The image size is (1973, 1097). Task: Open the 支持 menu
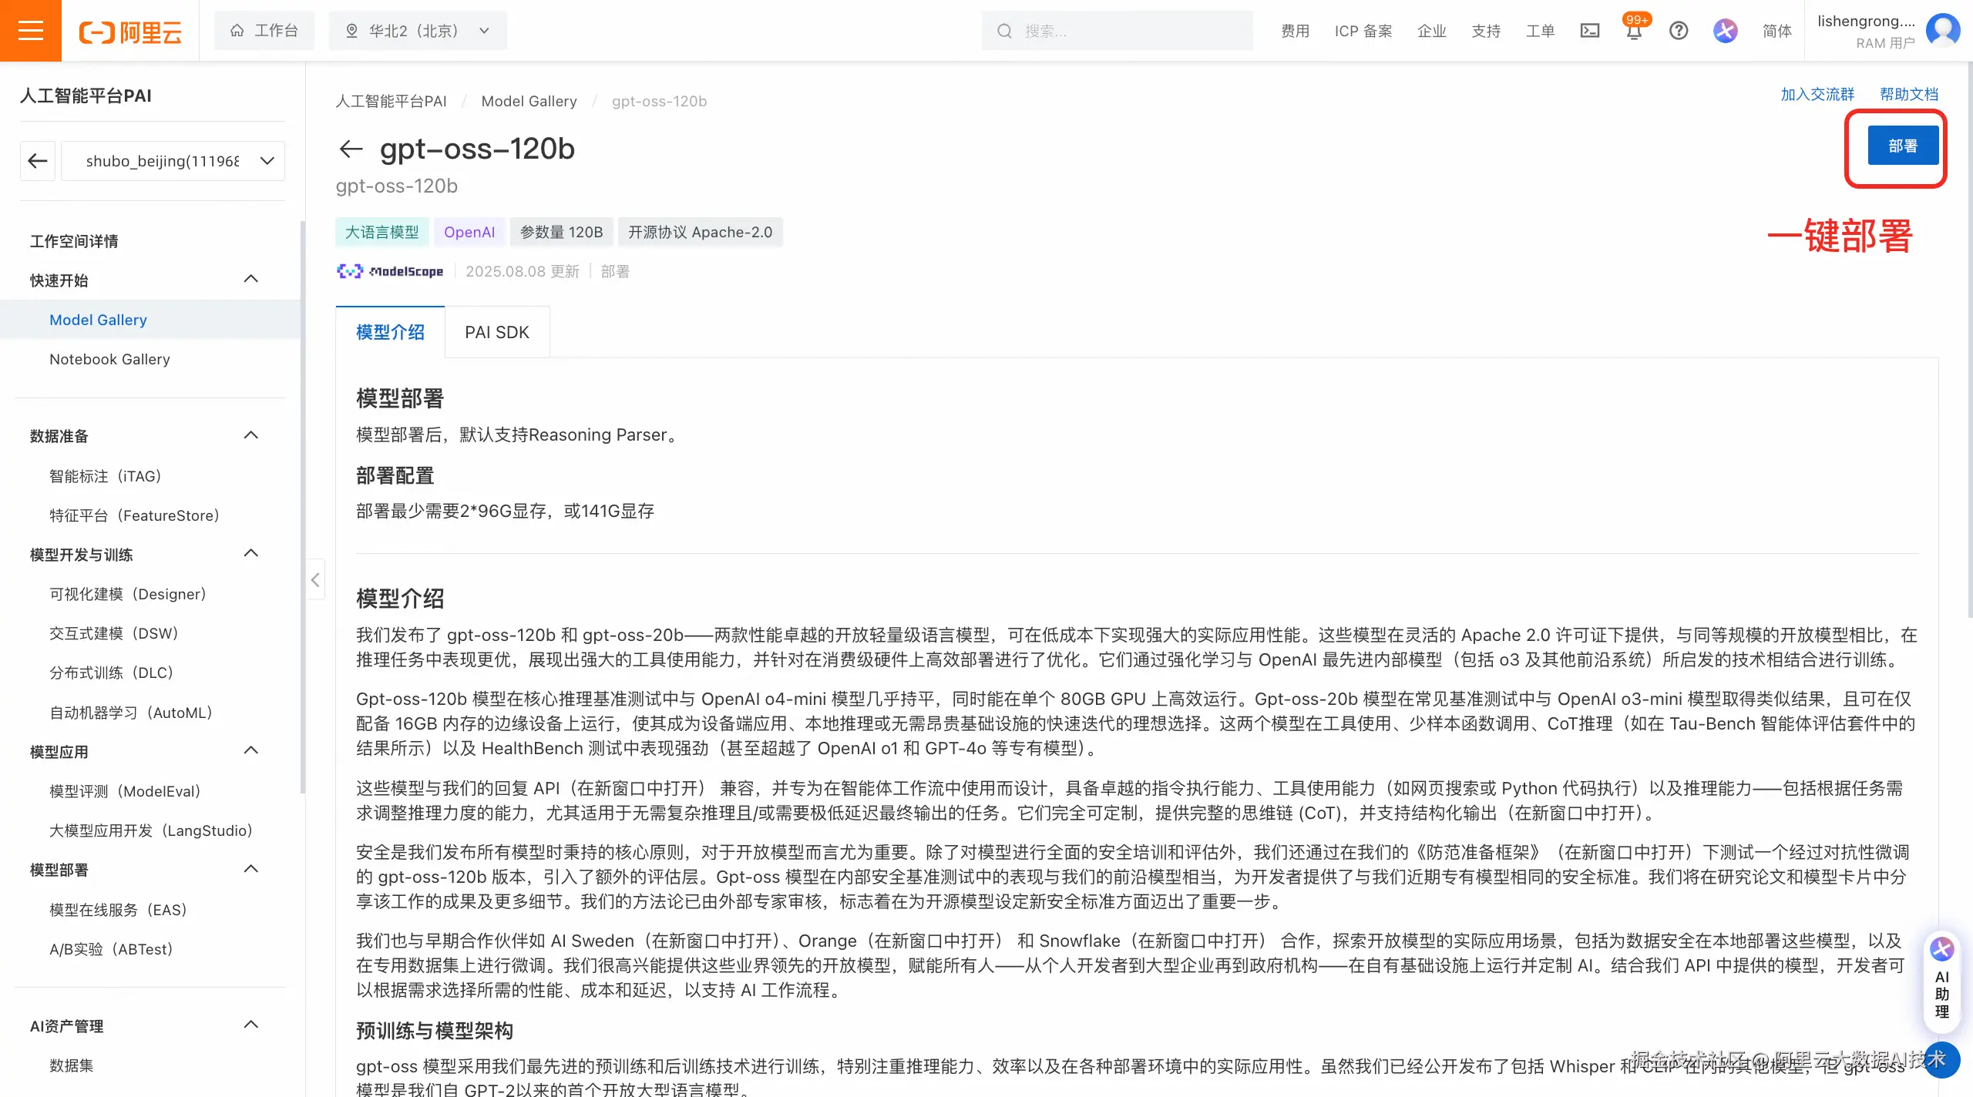click(x=1486, y=31)
